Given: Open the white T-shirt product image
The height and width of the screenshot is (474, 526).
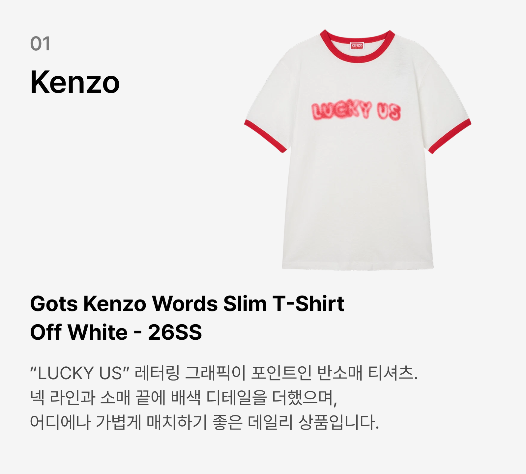Looking at the screenshot, I should 358,150.
